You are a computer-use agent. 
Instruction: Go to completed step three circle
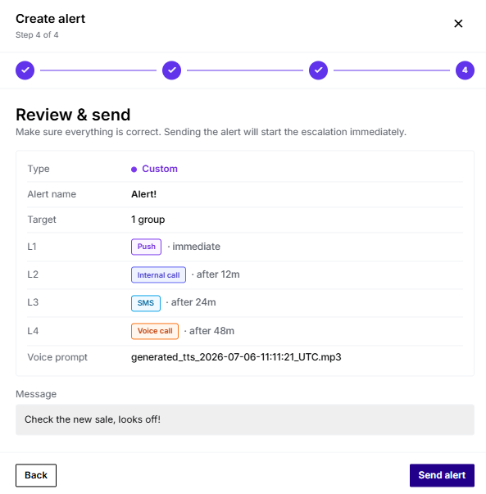click(318, 70)
